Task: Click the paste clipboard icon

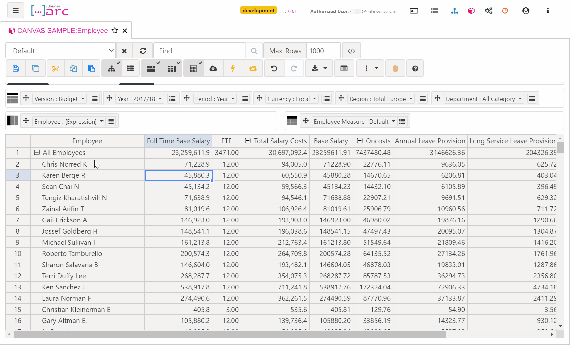Action: point(91,68)
